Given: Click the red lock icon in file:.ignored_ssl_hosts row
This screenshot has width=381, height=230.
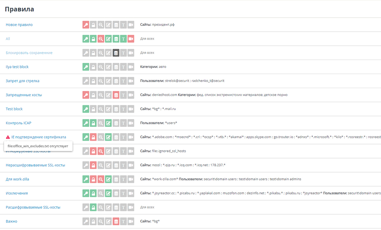Looking at the screenshot, I should click(x=93, y=151).
